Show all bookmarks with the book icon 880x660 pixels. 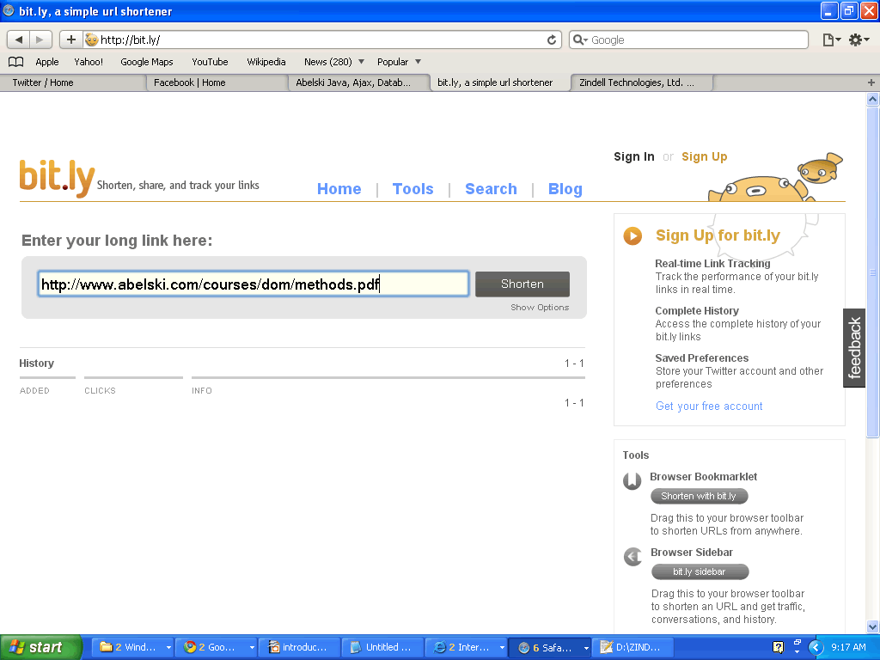click(x=15, y=62)
